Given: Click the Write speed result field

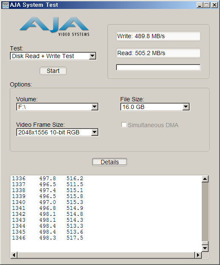Looking at the screenshot, I should 158,36.
